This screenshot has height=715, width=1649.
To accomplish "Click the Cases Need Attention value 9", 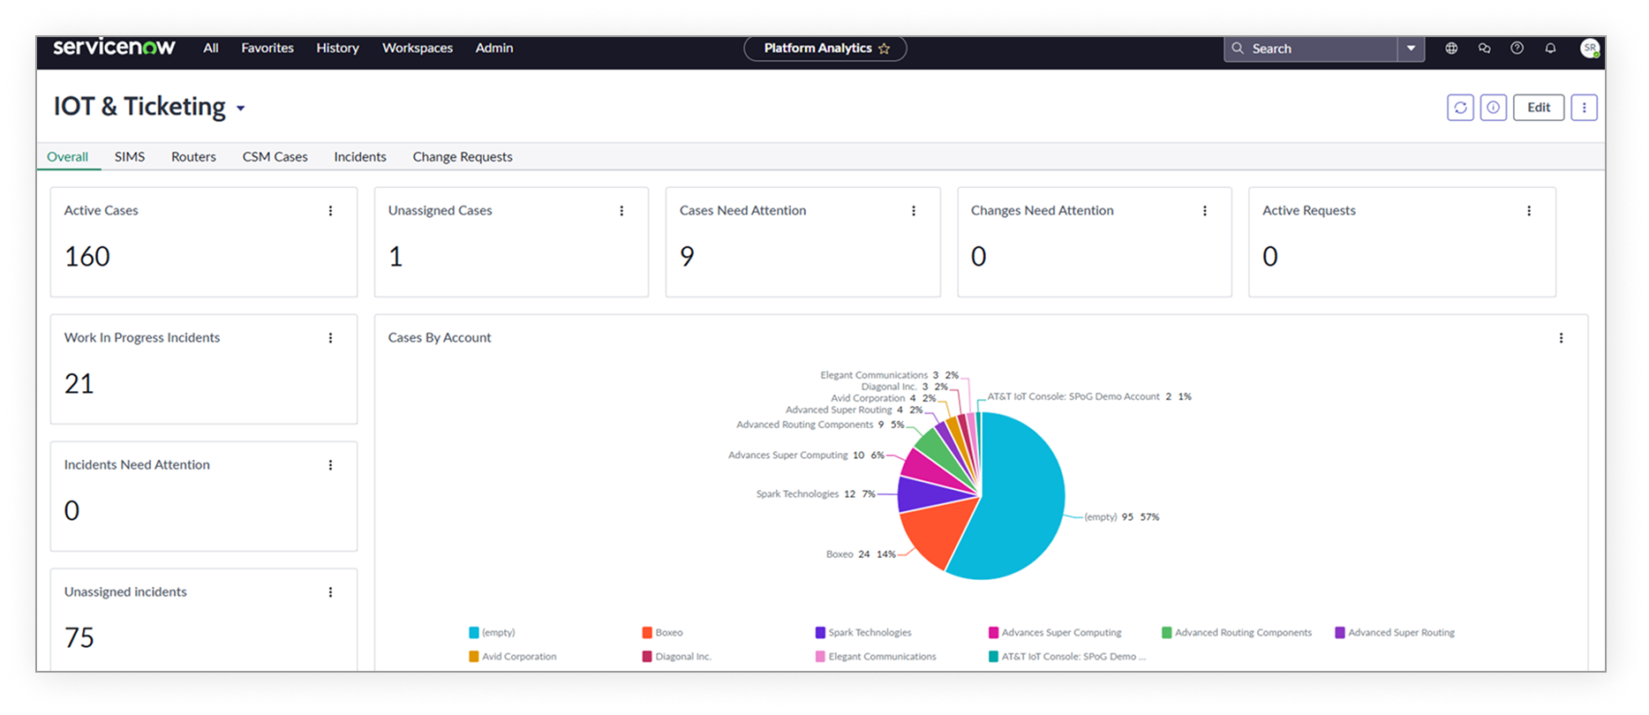I will [687, 257].
